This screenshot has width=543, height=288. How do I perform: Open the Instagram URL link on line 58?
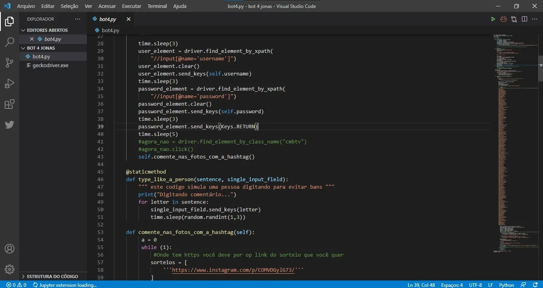coord(233,270)
